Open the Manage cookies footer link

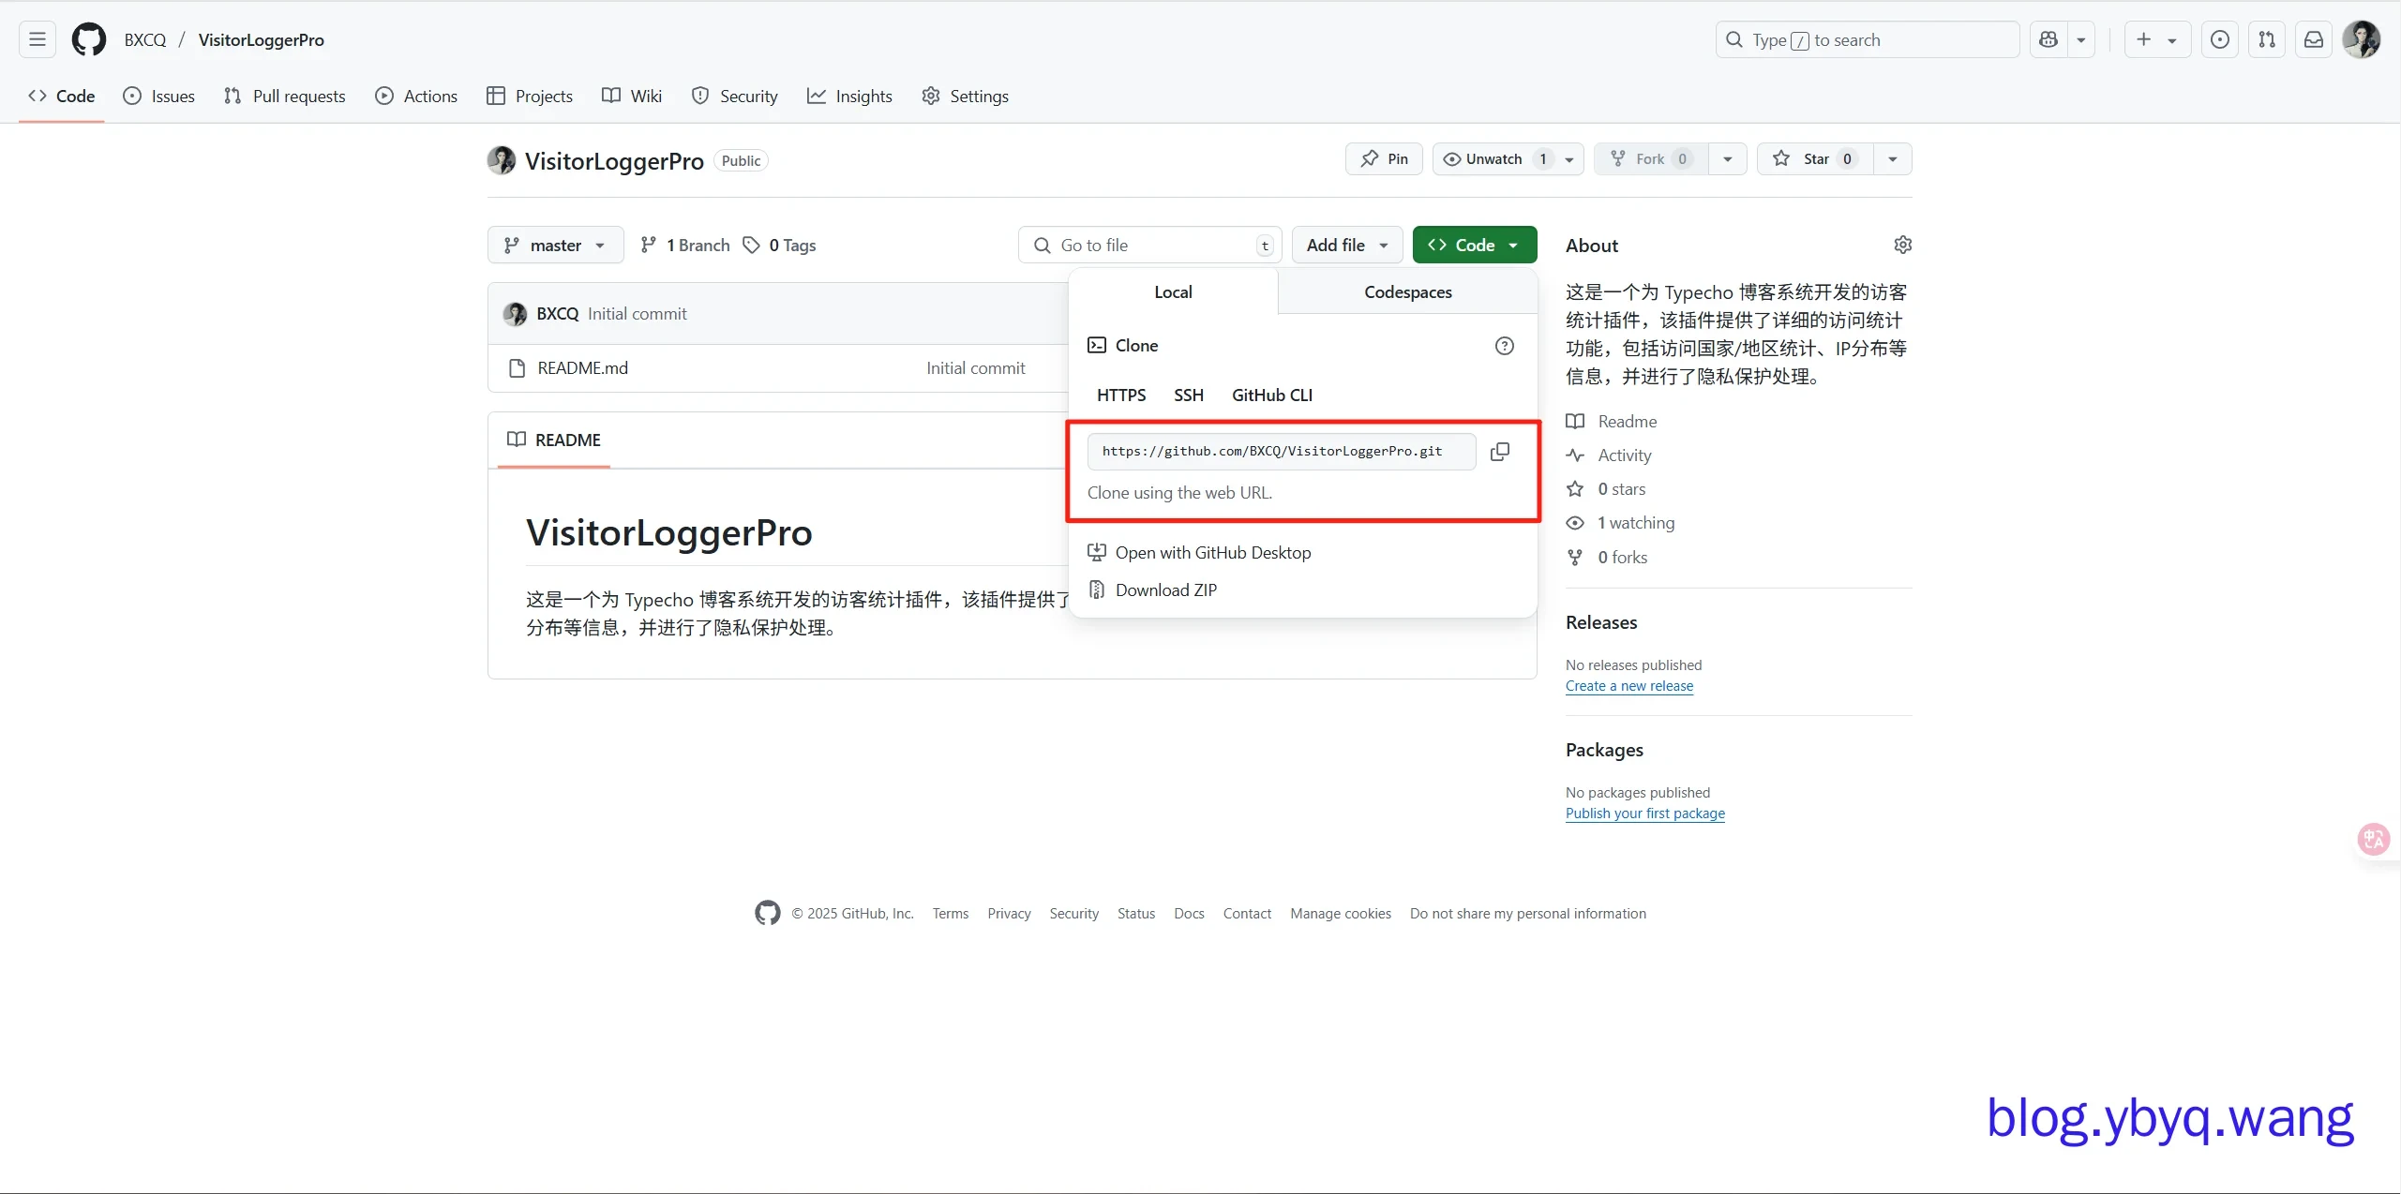tap(1341, 913)
